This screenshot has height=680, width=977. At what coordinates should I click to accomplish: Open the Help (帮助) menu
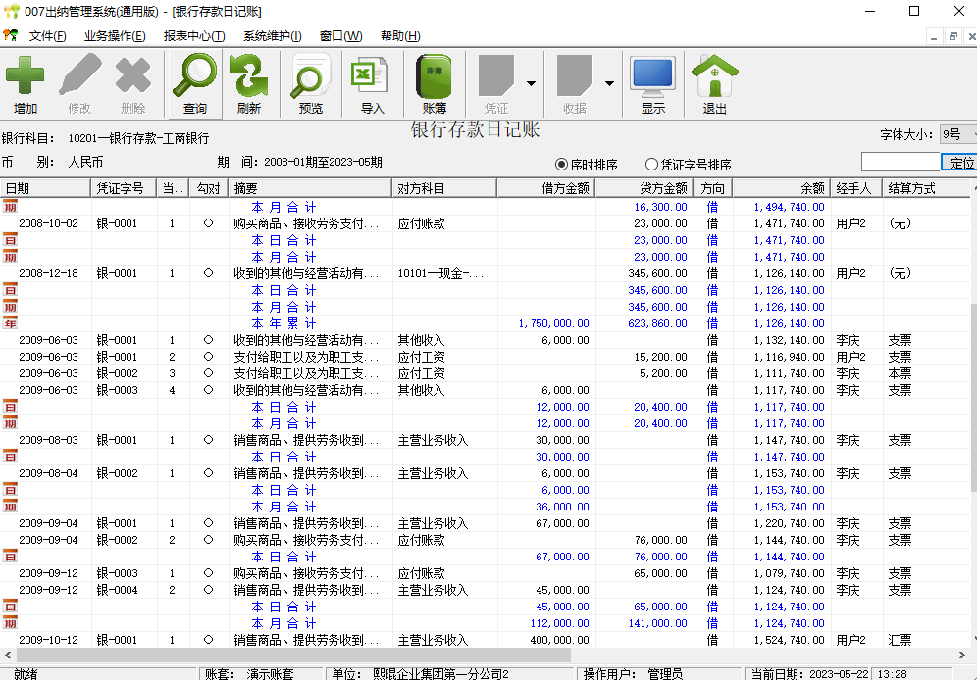click(400, 36)
